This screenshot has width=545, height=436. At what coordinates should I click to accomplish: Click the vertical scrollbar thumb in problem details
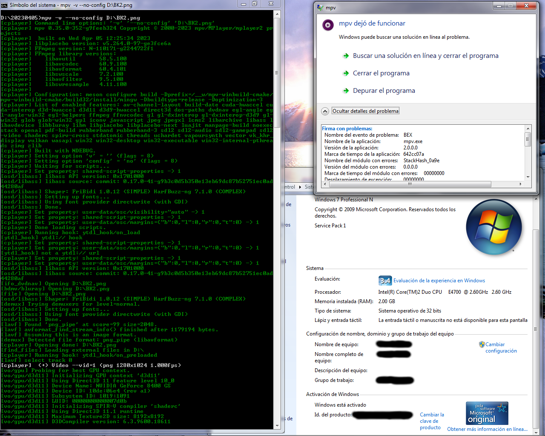click(x=528, y=139)
